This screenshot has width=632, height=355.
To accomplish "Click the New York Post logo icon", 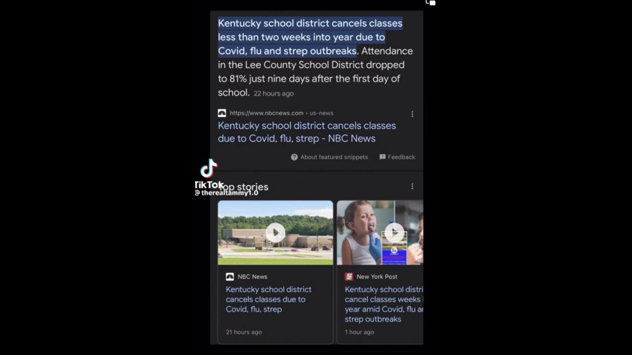I will [x=349, y=277].
